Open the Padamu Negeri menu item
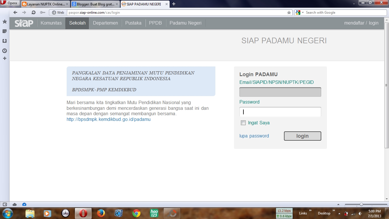Screen dimensions: 389x219 point(185,23)
